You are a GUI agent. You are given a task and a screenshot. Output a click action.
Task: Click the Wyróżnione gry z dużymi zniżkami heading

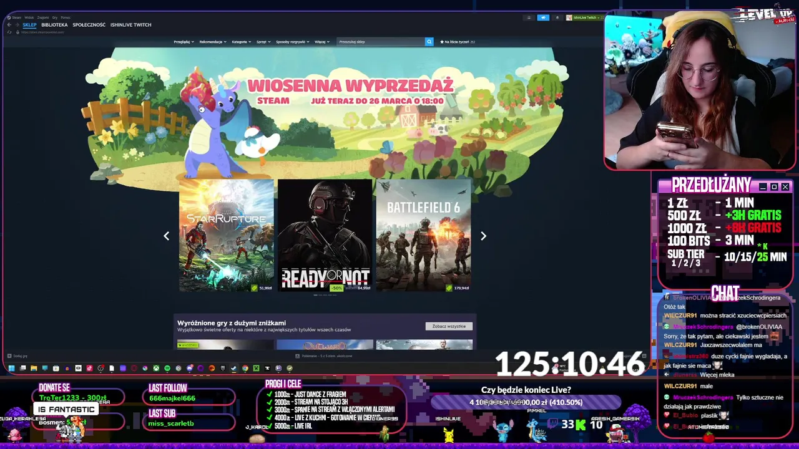(x=232, y=323)
